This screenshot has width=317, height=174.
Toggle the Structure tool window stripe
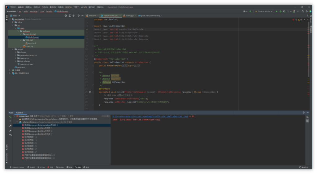[7, 147]
